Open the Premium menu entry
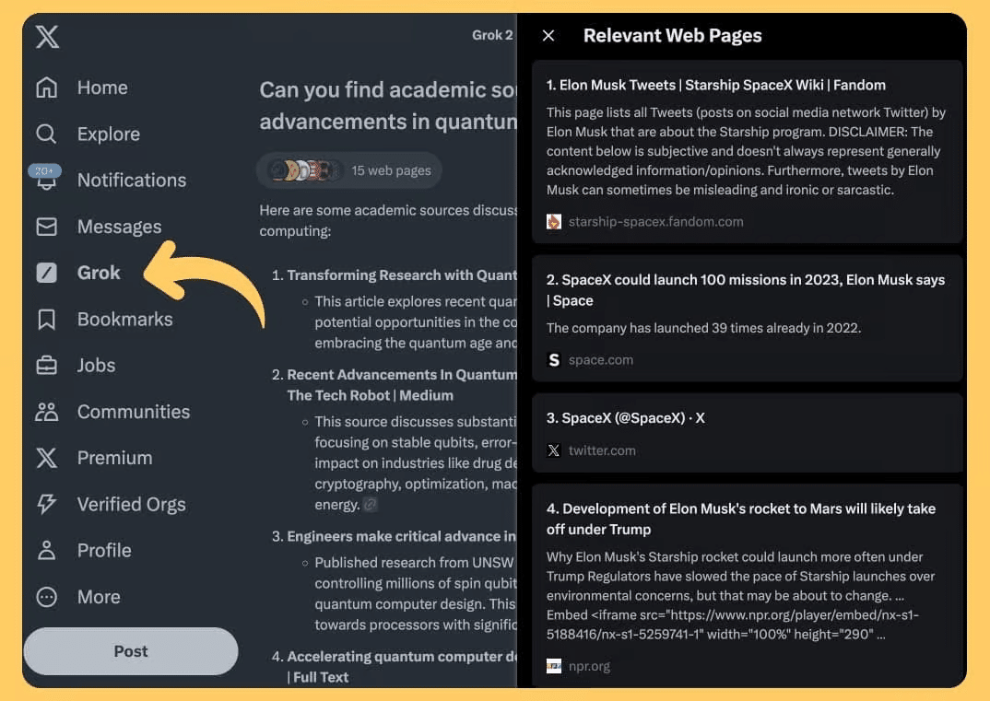This screenshot has height=701, width=990. (114, 458)
